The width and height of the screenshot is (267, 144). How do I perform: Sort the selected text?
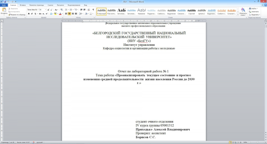(89, 10)
